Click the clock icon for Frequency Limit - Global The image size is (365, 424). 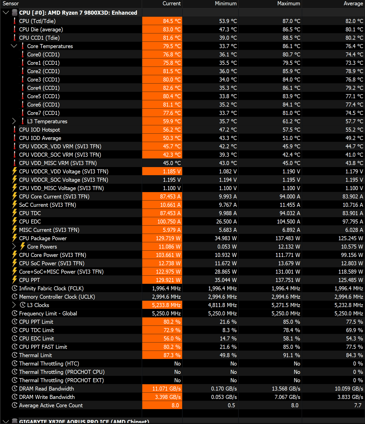[x=15, y=313]
